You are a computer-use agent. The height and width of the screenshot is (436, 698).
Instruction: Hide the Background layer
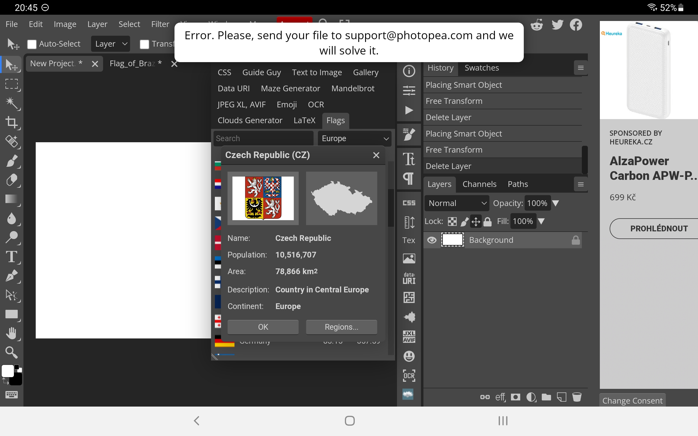(x=432, y=240)
